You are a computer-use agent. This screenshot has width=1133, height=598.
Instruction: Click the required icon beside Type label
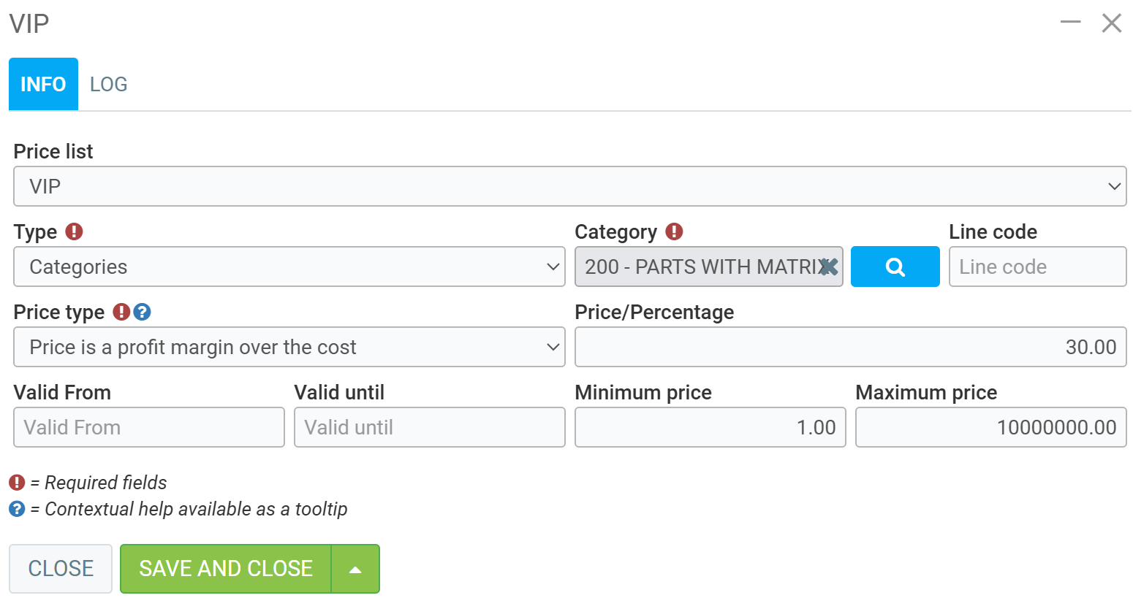pyautogui.click(x=74, y=231)
